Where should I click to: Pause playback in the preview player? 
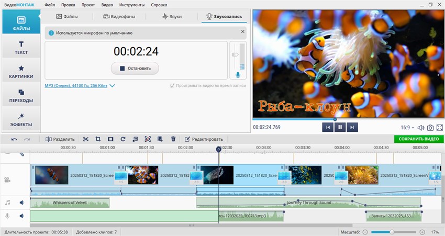tap(340, 127)
